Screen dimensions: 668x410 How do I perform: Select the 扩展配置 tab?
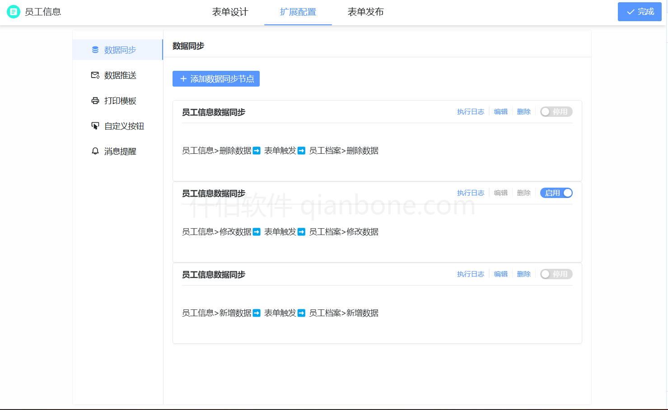pyautogui.click(x=298, y=12)
